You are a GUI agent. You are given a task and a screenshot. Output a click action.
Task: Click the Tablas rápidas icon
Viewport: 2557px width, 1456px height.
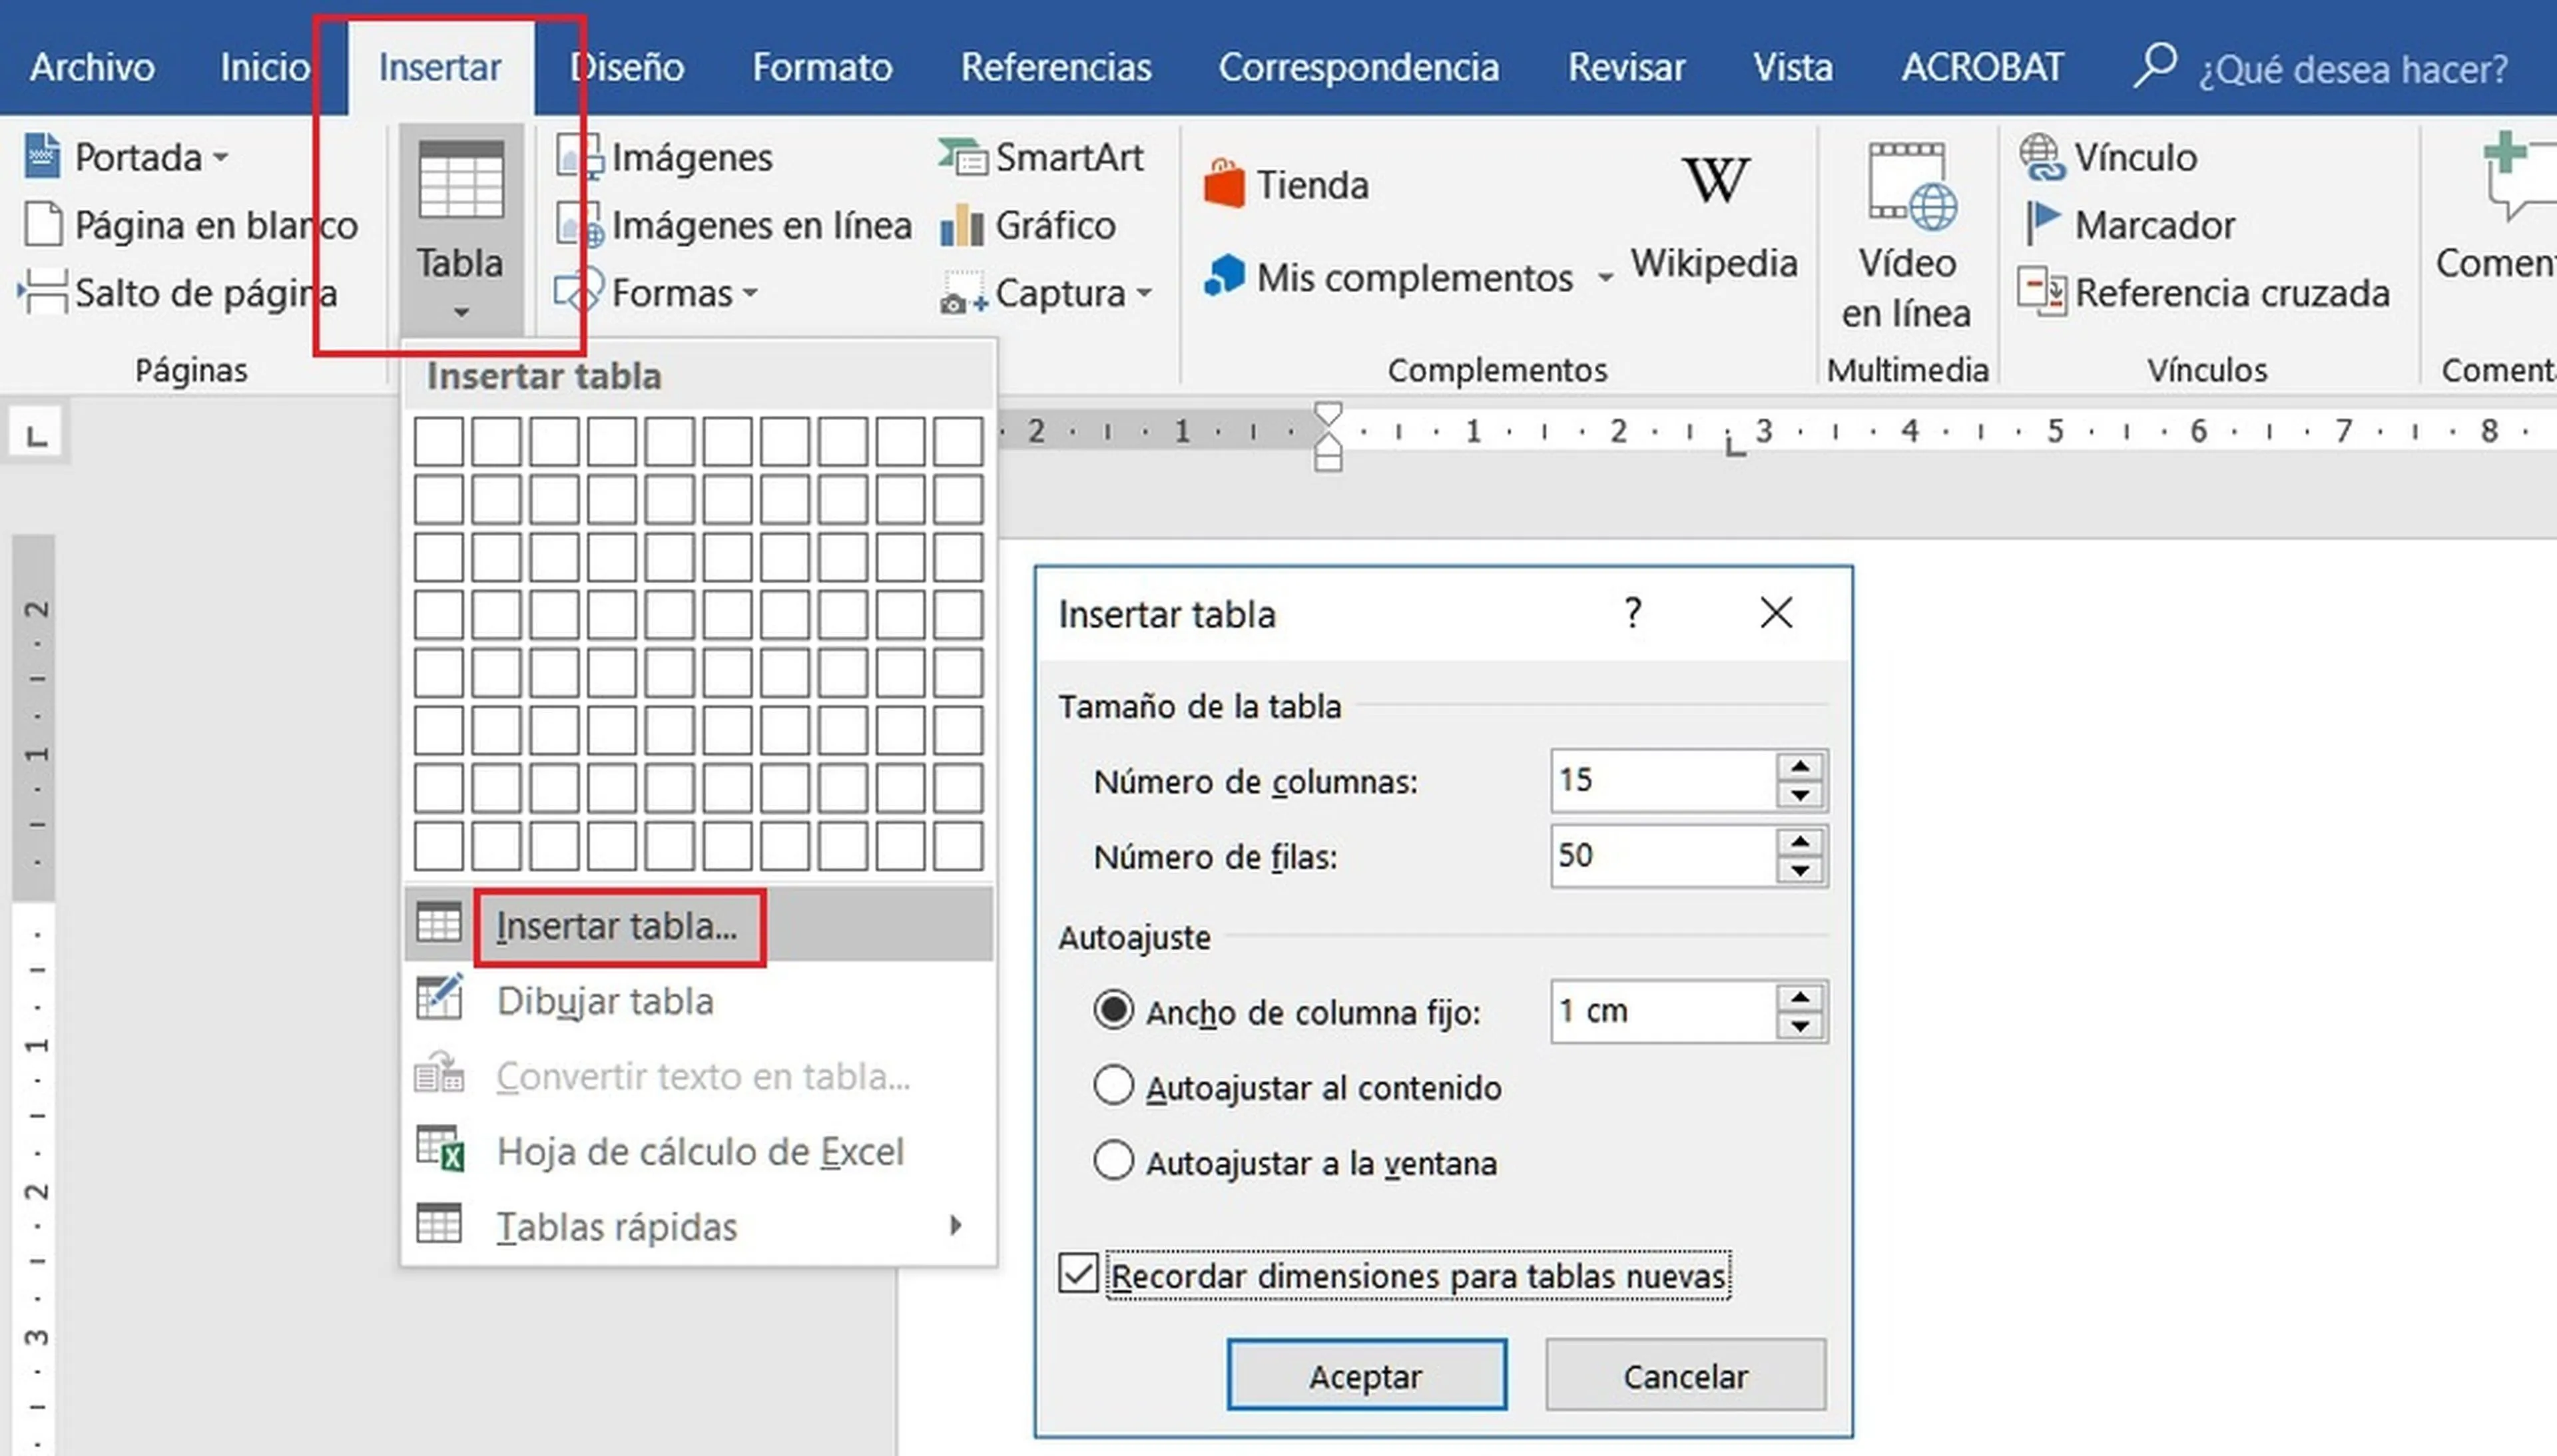439,1223
